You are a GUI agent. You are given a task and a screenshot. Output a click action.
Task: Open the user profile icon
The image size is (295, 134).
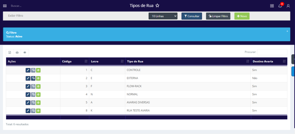(288, 6)
